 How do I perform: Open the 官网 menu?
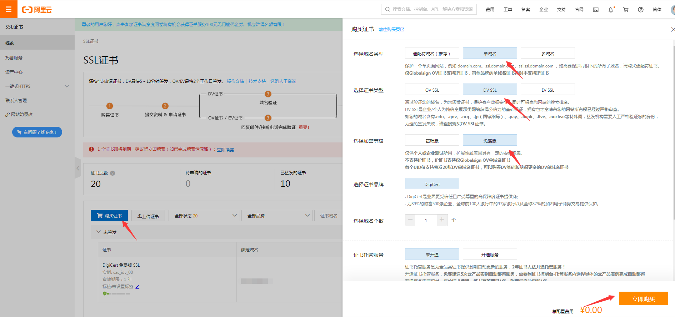tap(579, 10)
